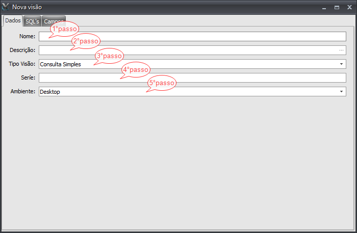The width and height of the screenshot is (357, 233).
Task: Open the Descrição ellipsis editor button
Action: (x=341, y=50)
